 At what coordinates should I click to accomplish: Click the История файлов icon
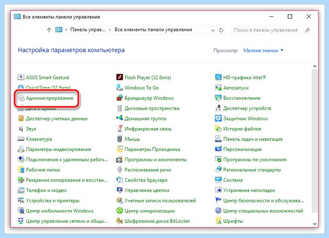click(218, 129)
